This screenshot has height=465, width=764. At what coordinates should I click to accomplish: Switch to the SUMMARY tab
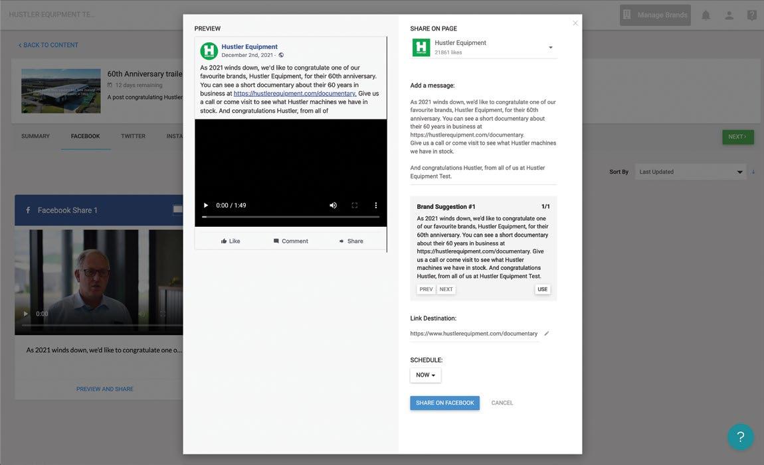36,136
